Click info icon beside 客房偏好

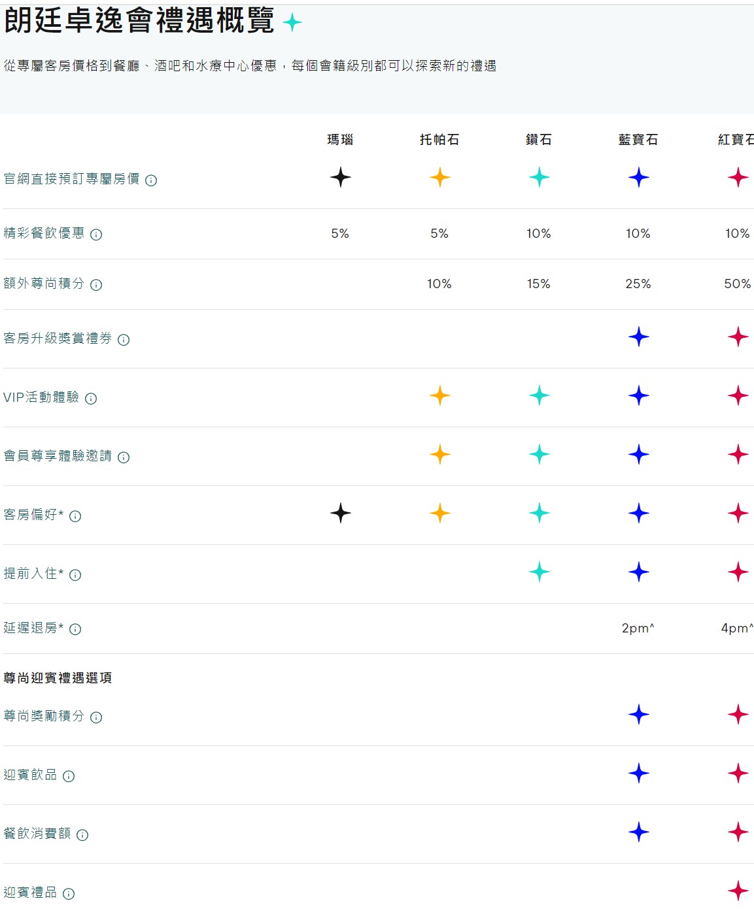[x=75, y=516]
